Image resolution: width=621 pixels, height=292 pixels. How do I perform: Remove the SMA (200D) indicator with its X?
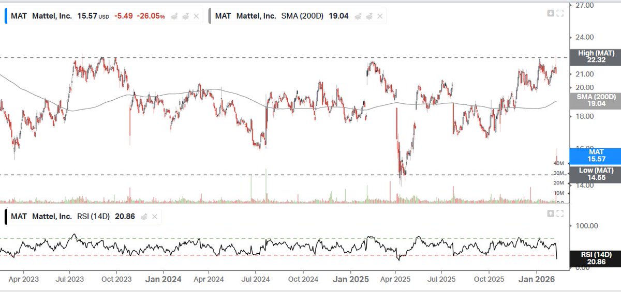[x=380, y=16]
